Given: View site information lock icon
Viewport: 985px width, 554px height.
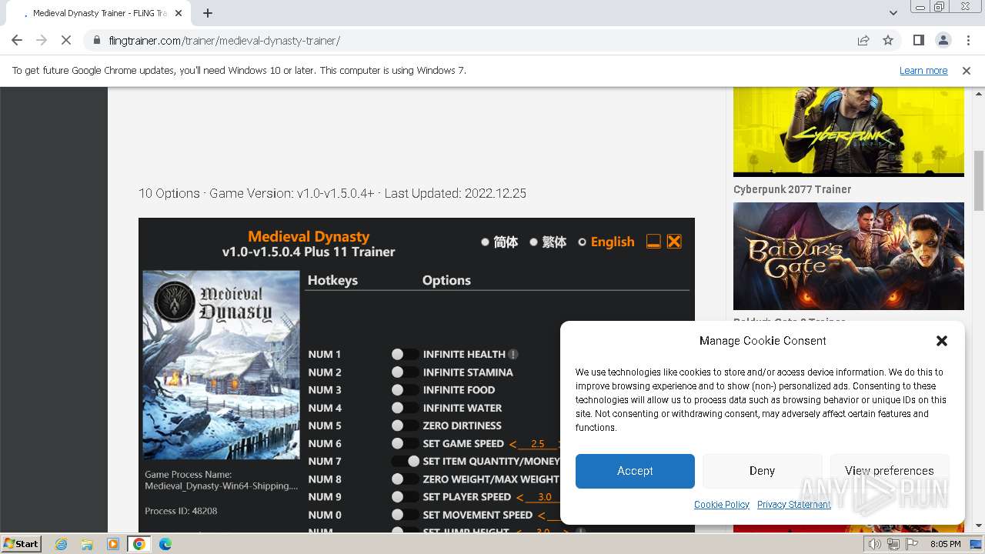Looking at the screenshot, I should click(97, 40).
